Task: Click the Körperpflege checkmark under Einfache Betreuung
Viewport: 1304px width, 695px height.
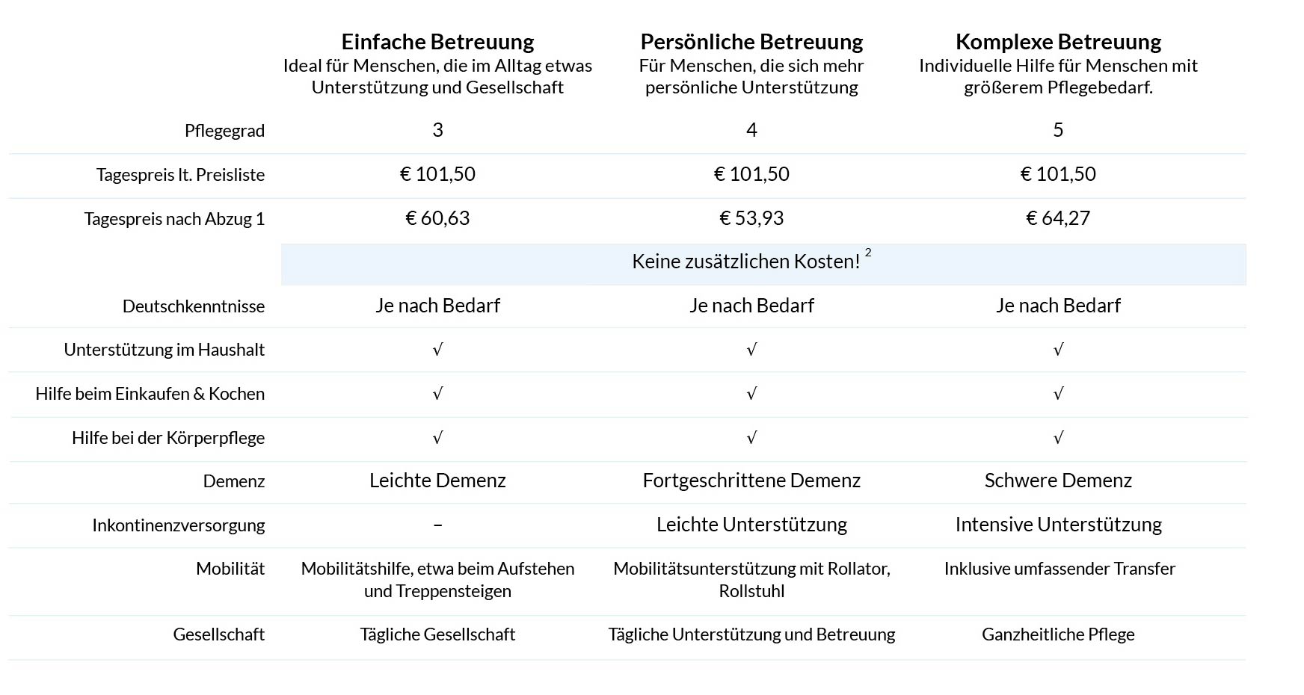Action: [437, 438]
